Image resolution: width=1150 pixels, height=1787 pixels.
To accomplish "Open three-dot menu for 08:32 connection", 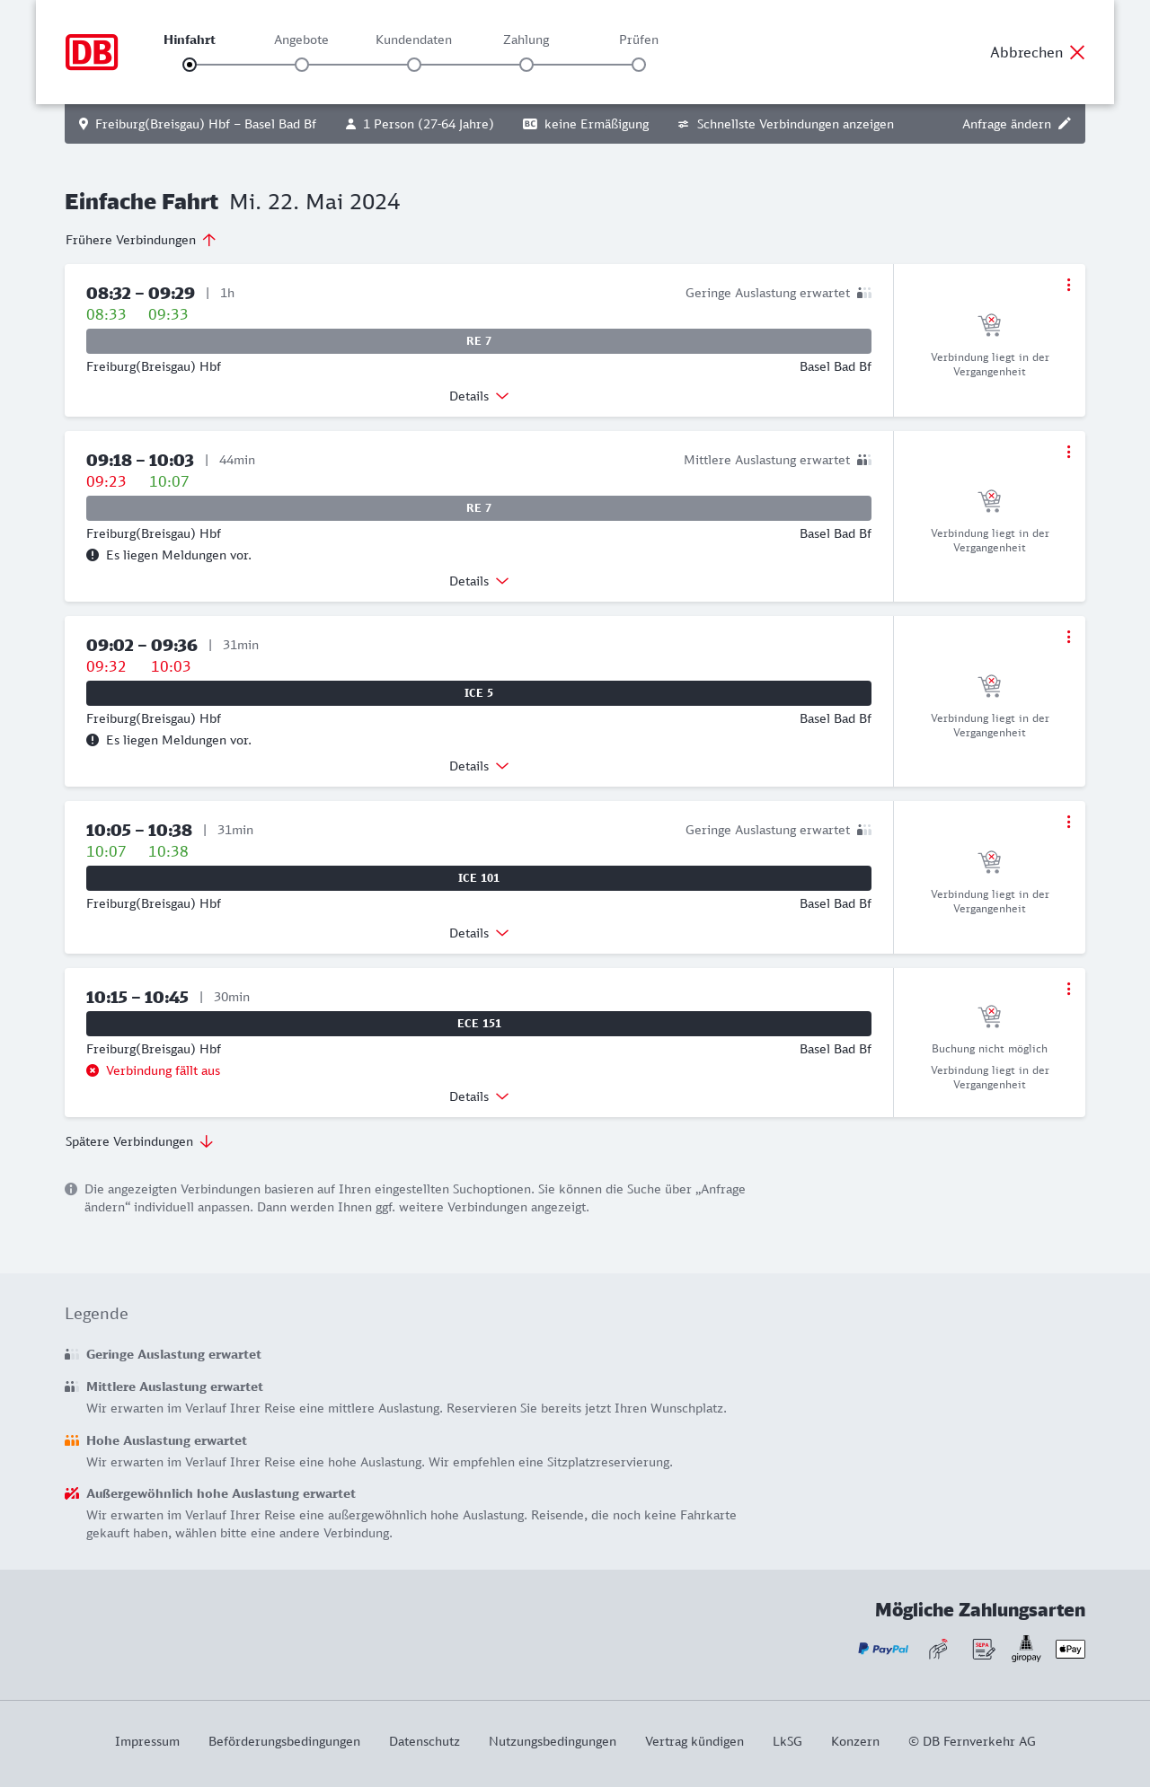I will point(1068,285).
